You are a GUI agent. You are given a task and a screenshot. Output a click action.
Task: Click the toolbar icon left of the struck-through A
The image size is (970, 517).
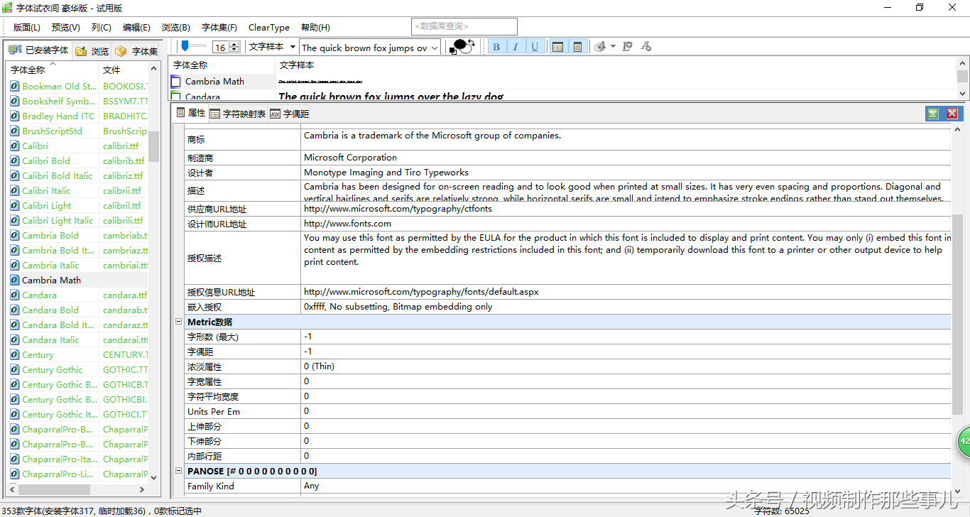pos(627,47)
